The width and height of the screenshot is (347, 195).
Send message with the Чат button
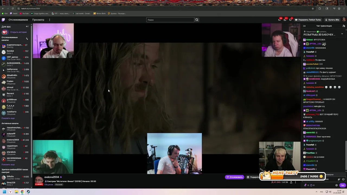(342, 185)
